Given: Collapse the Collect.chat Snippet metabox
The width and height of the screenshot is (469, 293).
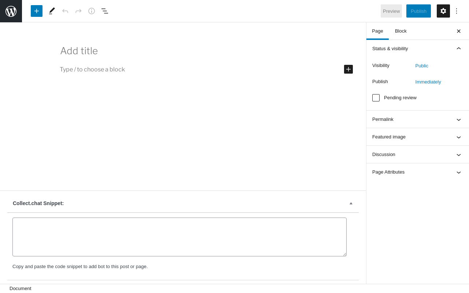Looking at the screenshot, I should point(351,203).
